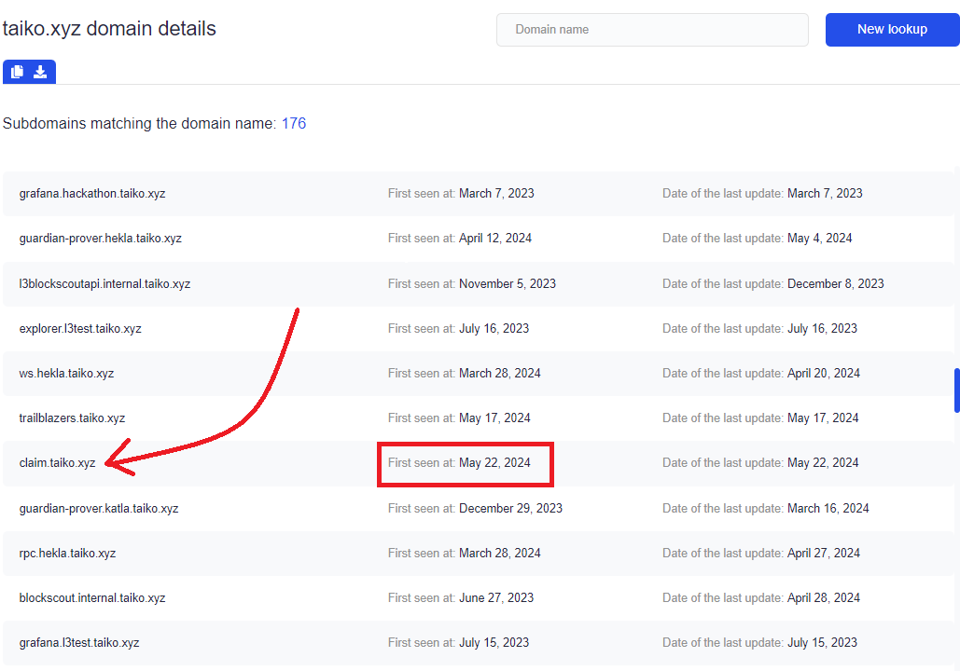Focus the Domain name input field

click(x=652, y=30)
